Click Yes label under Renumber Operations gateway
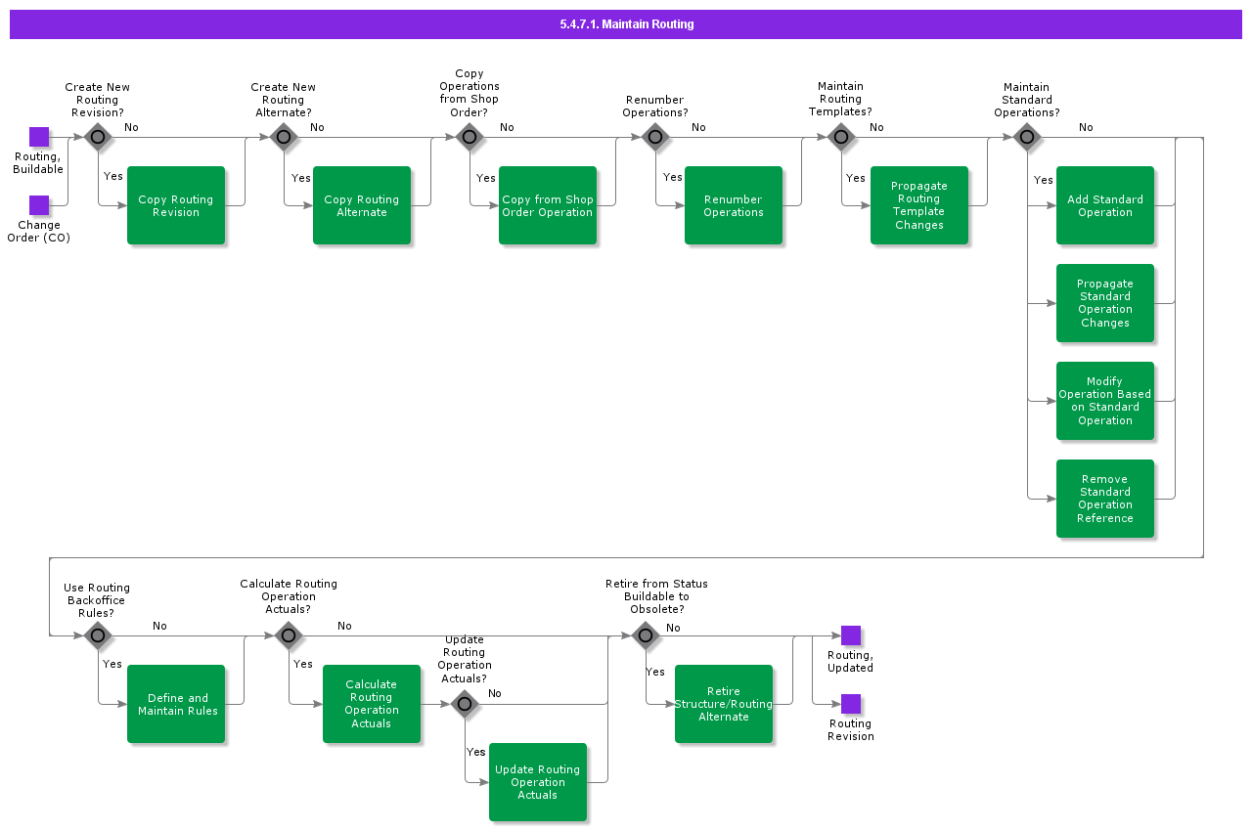The height and width of the screenshot is (831, 1252). click(x=673, y=177)
